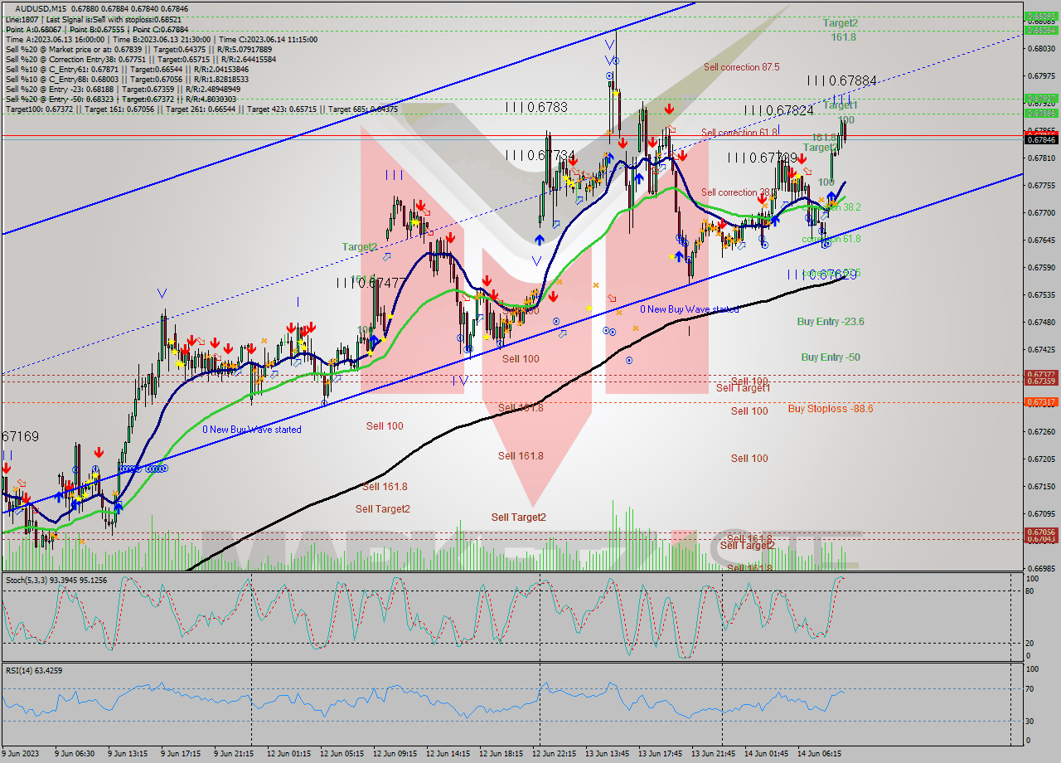Image resolution: width=1061 pixels, height=763 pixels.
Task: Click price axis value 0.67645
Action: [x=1041, y=240]
